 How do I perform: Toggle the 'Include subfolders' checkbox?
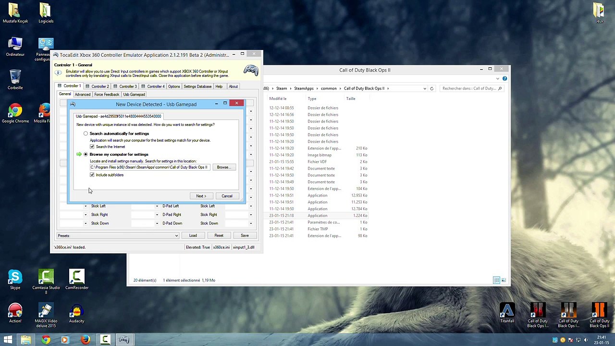[92, 175]
